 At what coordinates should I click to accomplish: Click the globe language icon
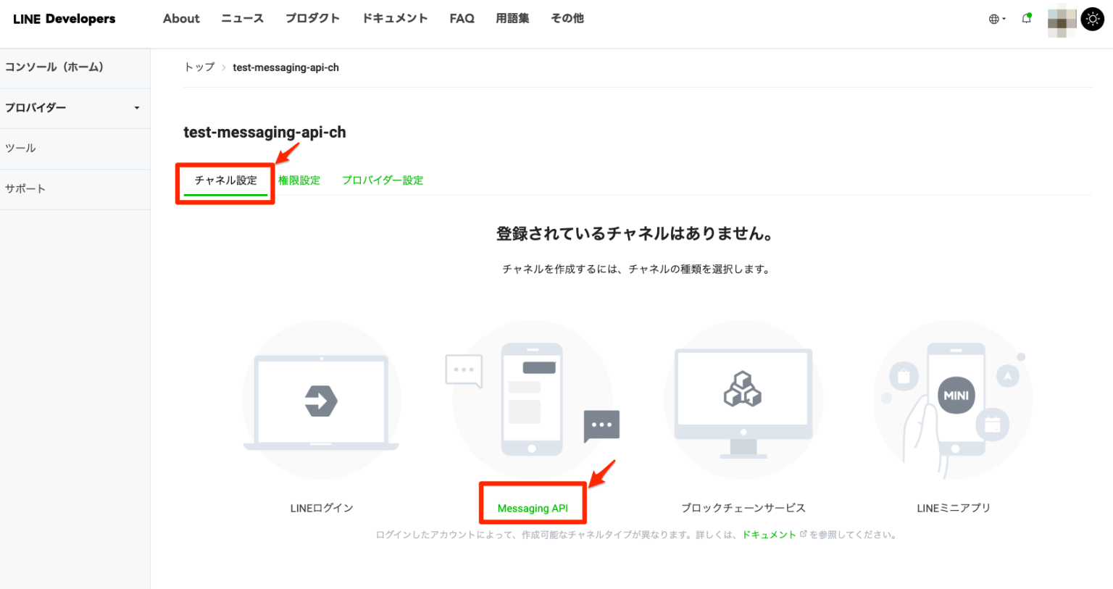point(993,19)
